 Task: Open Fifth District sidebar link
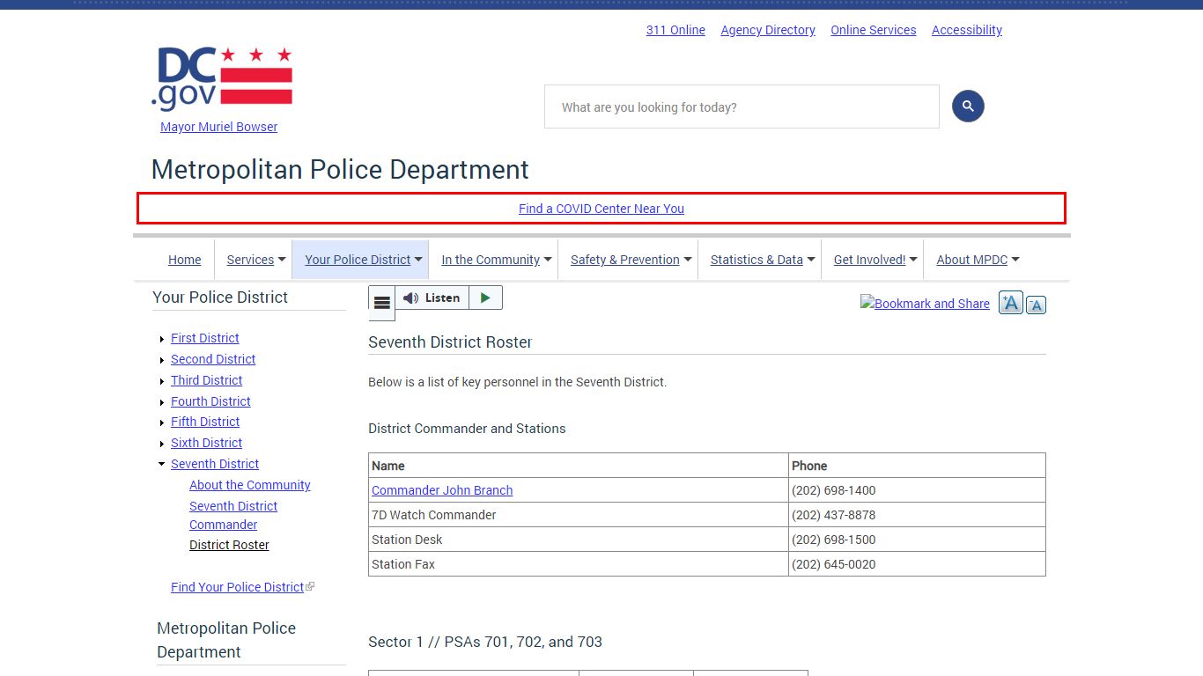tap(205, 422)
